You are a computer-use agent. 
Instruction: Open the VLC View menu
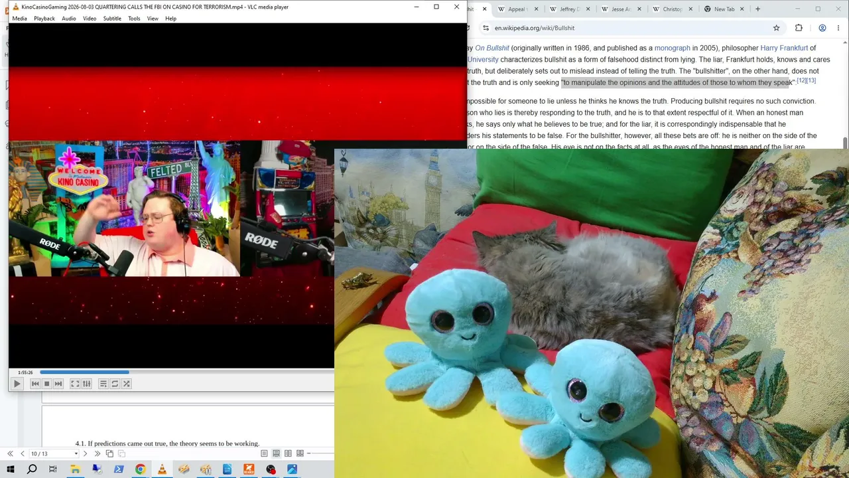click(153, 19)
